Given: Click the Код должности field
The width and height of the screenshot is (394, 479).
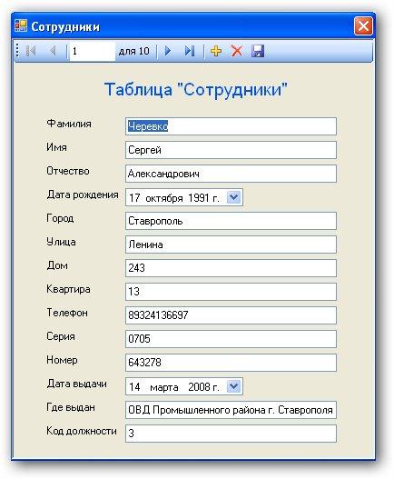Looking at the screenshot, I should click(x=231, y=434).
